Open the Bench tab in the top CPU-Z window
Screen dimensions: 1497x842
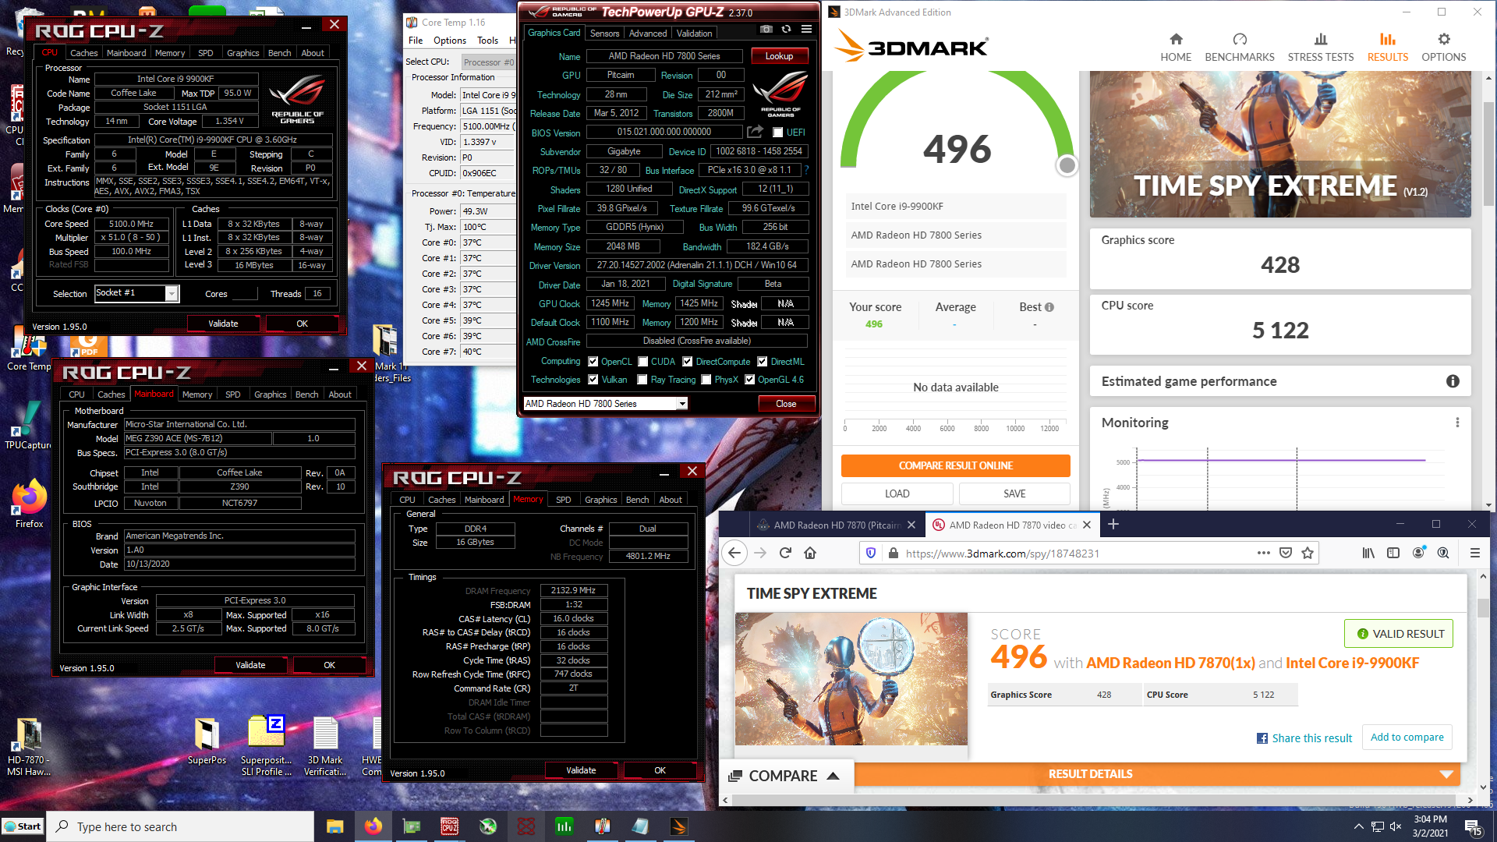pos(279,53)
